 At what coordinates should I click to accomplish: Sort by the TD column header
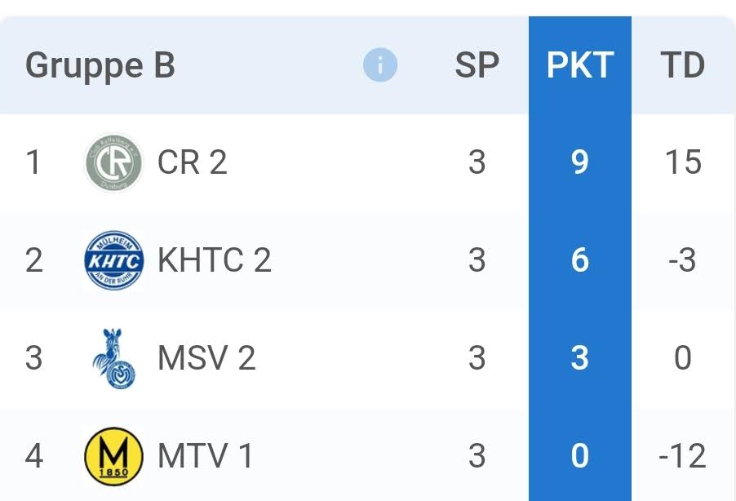(x=682, y=65)
